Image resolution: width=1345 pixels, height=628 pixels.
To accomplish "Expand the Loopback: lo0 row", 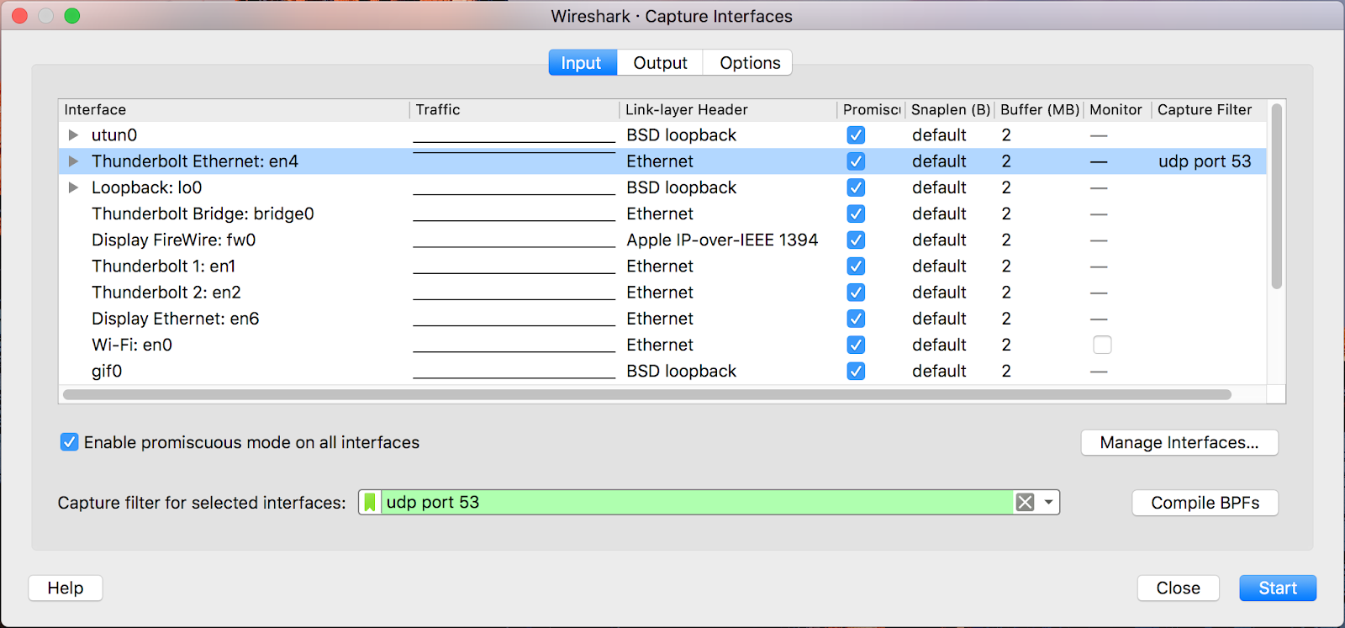I will pyautogui.click(x=74, y=187).
